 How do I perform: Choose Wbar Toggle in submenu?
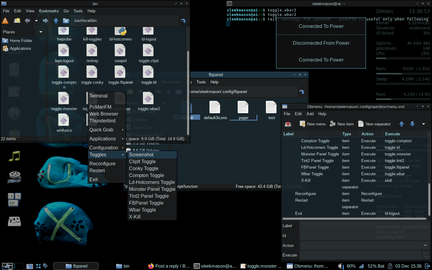click(152, 210)
